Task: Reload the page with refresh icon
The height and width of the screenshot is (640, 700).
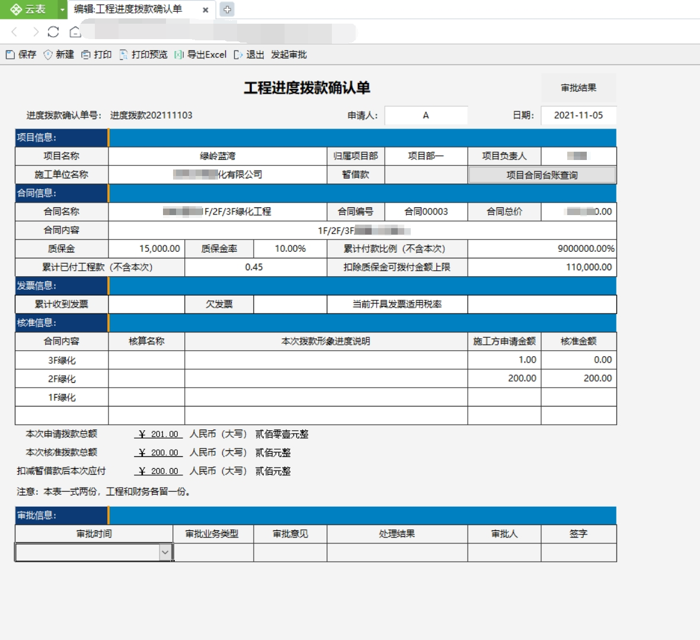Action: 53,31
